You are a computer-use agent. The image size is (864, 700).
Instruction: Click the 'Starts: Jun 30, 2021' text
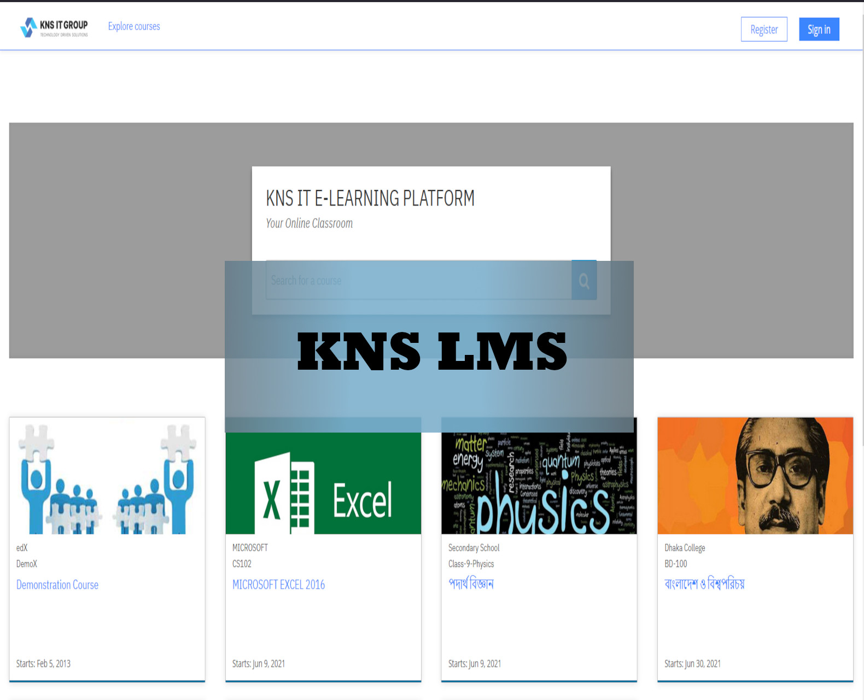coord(692,663)
